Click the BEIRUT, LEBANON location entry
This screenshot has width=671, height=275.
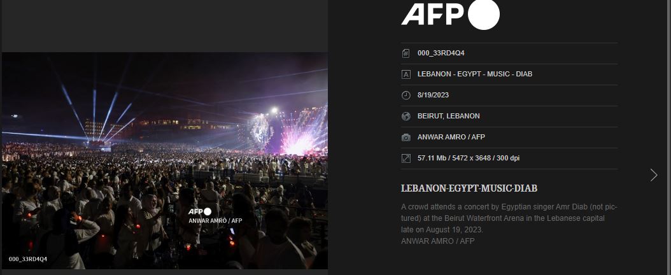pyautogui.click(x=448, y=116)
